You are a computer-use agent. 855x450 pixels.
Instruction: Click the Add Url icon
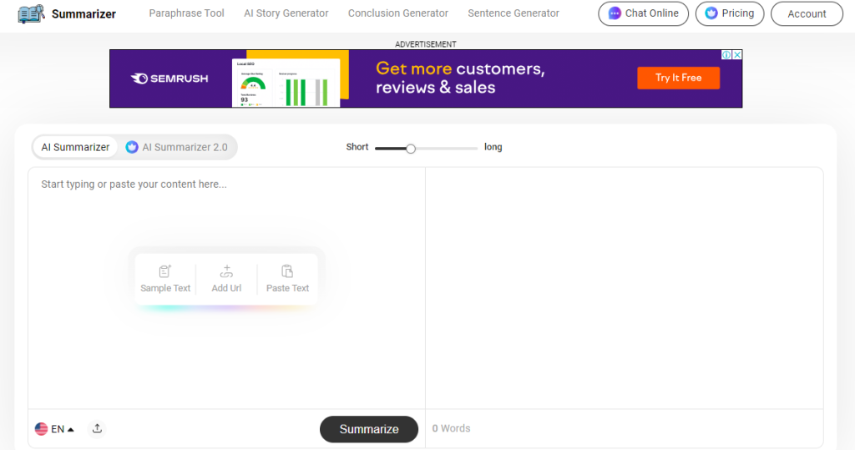[x=226, y=271]
